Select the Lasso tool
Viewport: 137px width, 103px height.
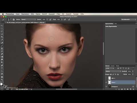tap(2, 31)
